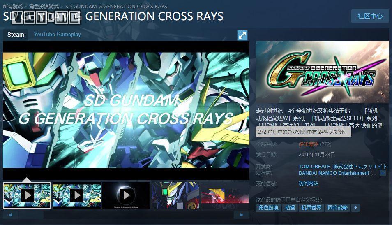Play the second trailer video thumbnail

pos(77,195)
